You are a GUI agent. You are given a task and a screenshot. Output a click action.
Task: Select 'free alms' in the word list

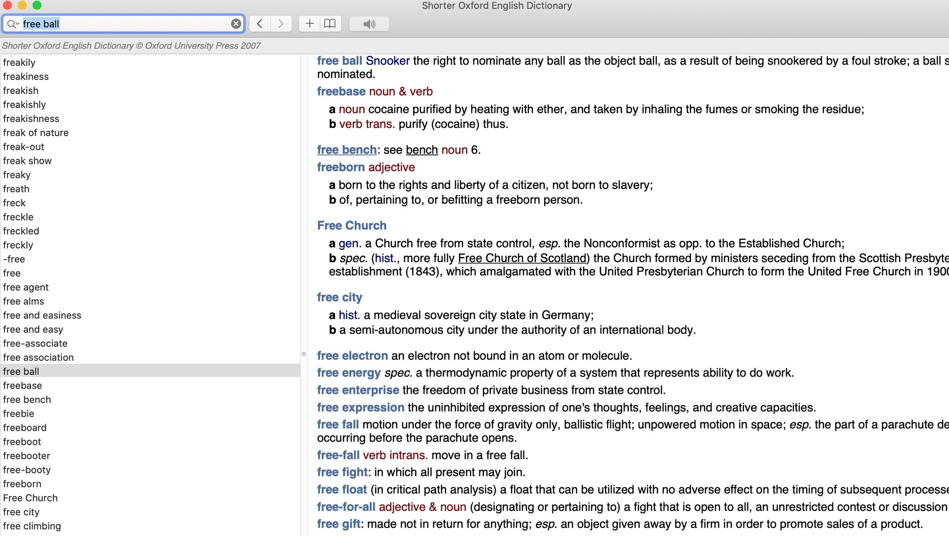click(150, 302)
